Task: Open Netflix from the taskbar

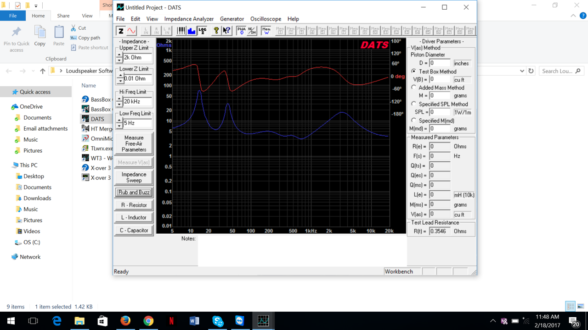Action: pyautogui.click(x=171, y=321)
